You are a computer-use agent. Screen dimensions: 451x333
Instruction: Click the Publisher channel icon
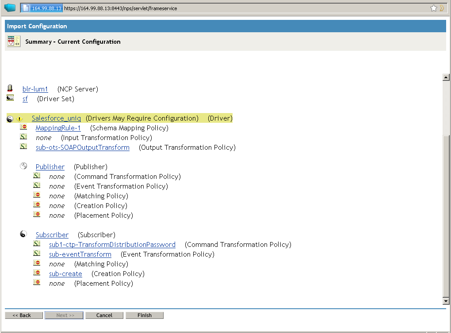23,166
